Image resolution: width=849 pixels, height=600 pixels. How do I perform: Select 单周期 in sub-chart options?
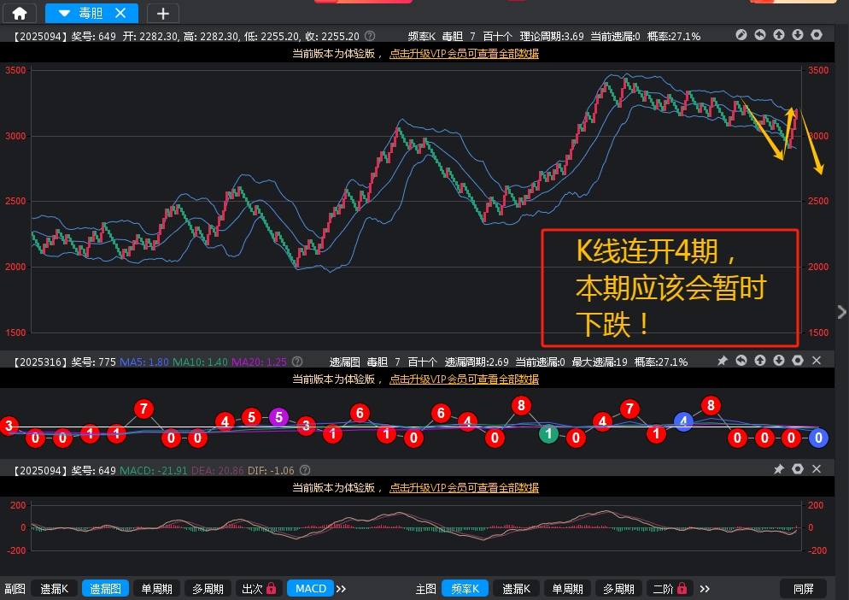[156, 588]
